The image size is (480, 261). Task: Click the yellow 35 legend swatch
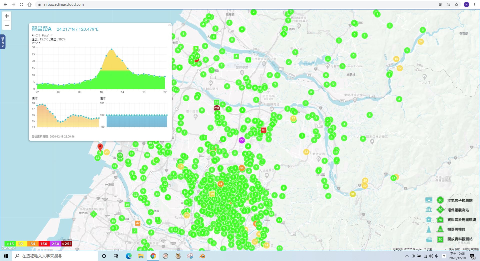(21, 244)
